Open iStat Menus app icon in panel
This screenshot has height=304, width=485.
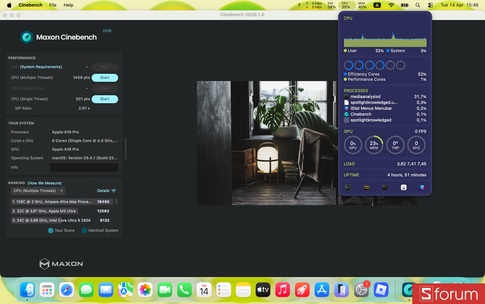coord(422,187)
